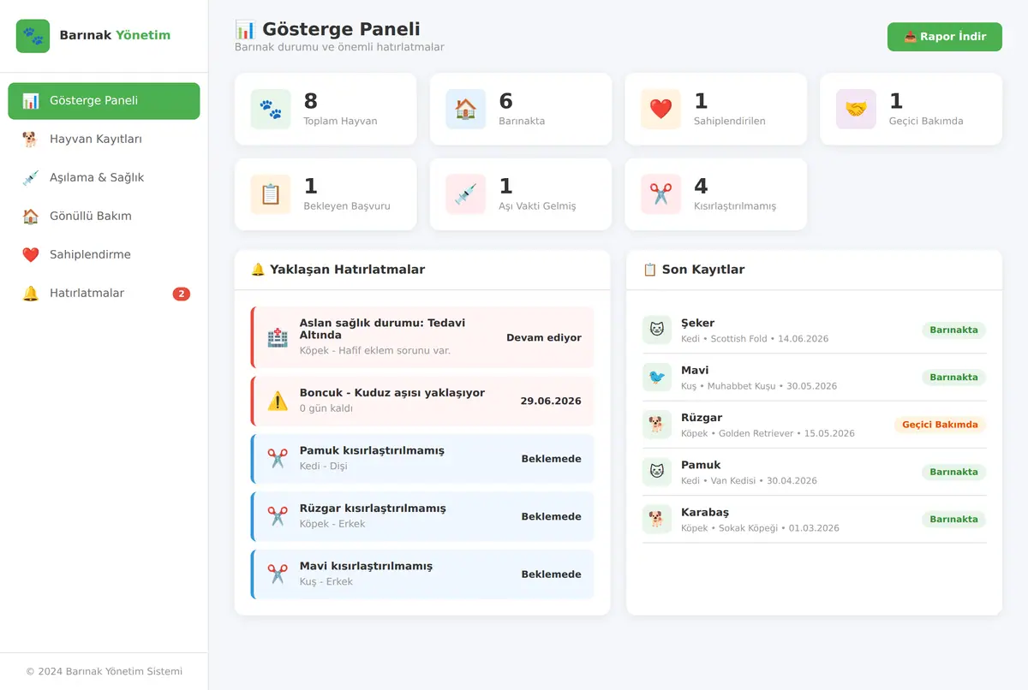
Task: Click the scissors icon on Kısırlaştırılmamış card
Action: click(x=660, y=194)
